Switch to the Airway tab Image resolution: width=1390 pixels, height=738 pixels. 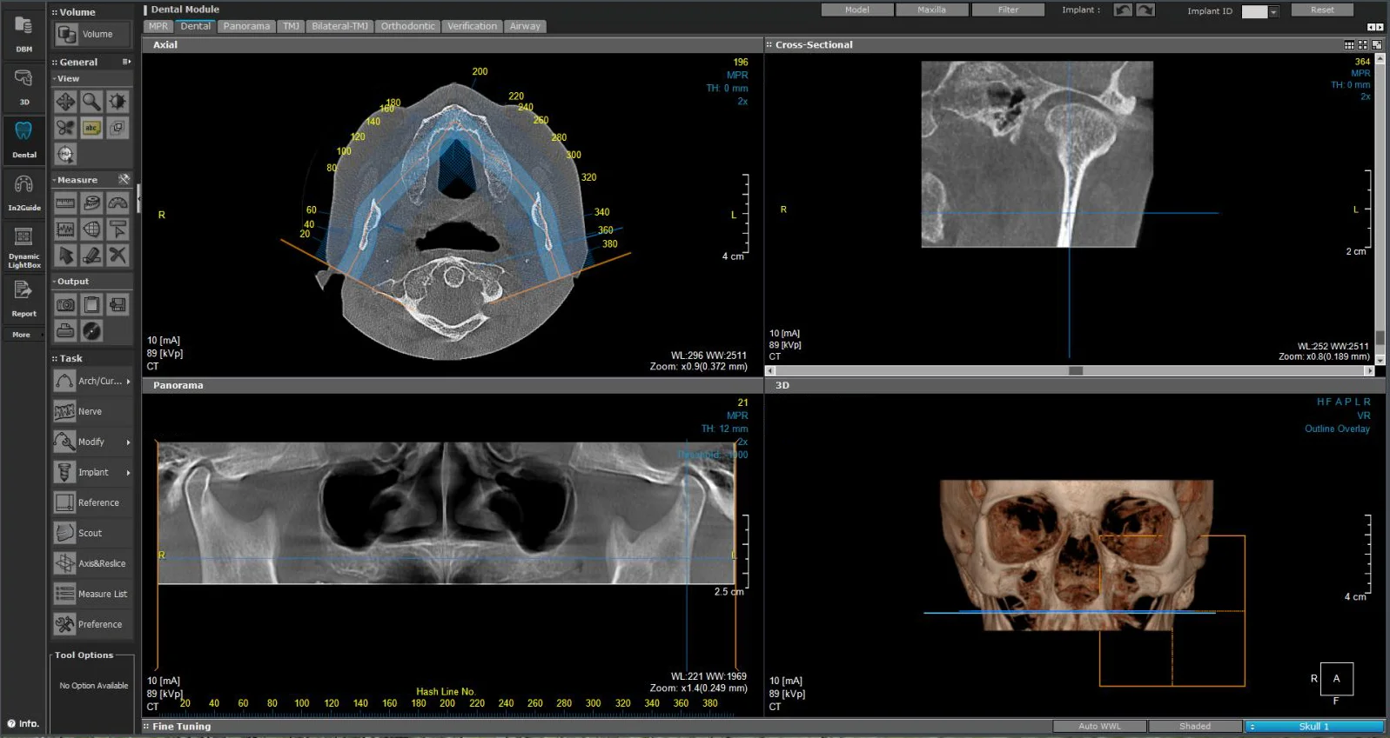click(x=525, y=26)
